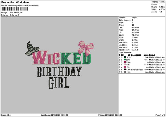
Task: Click the design name 'WICKED 4,8IN'
Action: (x=16, y=13)
